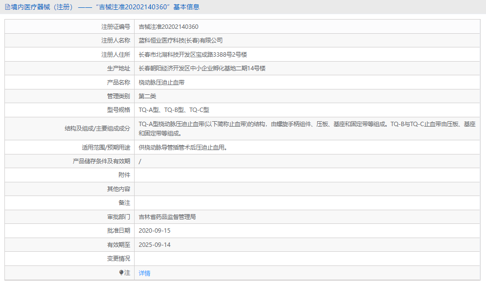Viewport: 486px width, 285px height.
Task: Click the 管理类别 label
Action: pos(119,96)
